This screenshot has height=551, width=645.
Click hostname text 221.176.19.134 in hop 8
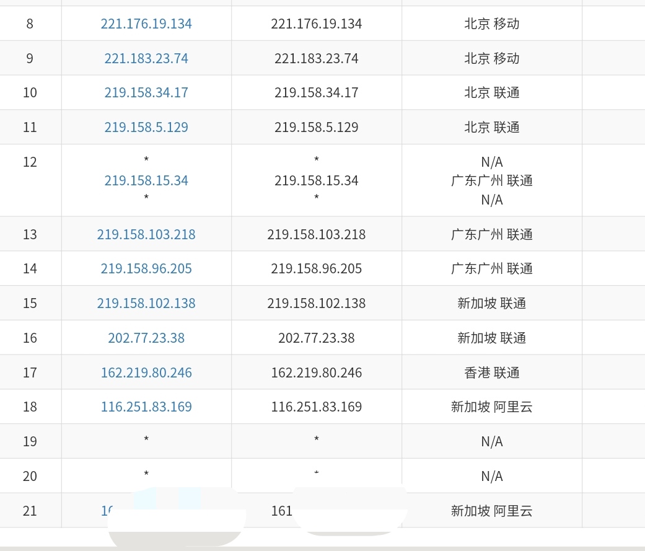point(316,24)
